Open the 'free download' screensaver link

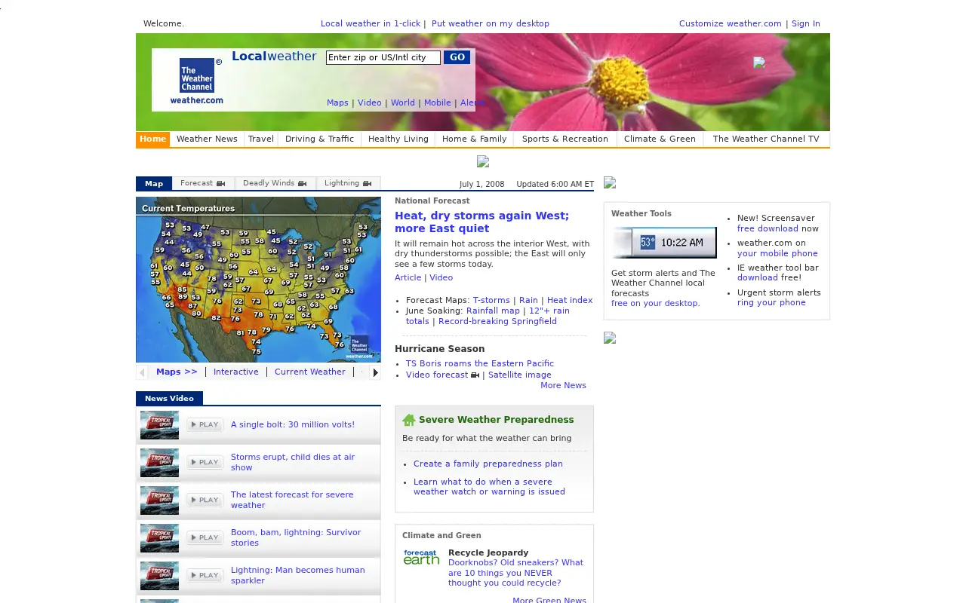768,228
